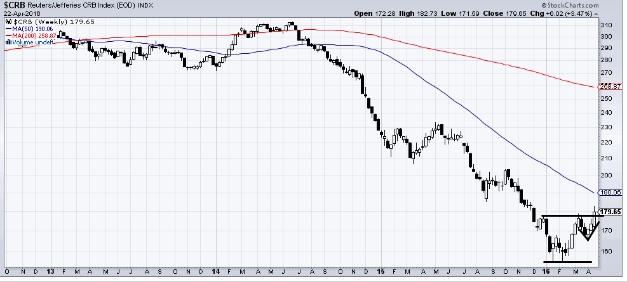Screen dimensions: 627x282
Task: Click the Reuters/Jefferies CRB Index (EOD) title text
Action: tap(83, 6)
